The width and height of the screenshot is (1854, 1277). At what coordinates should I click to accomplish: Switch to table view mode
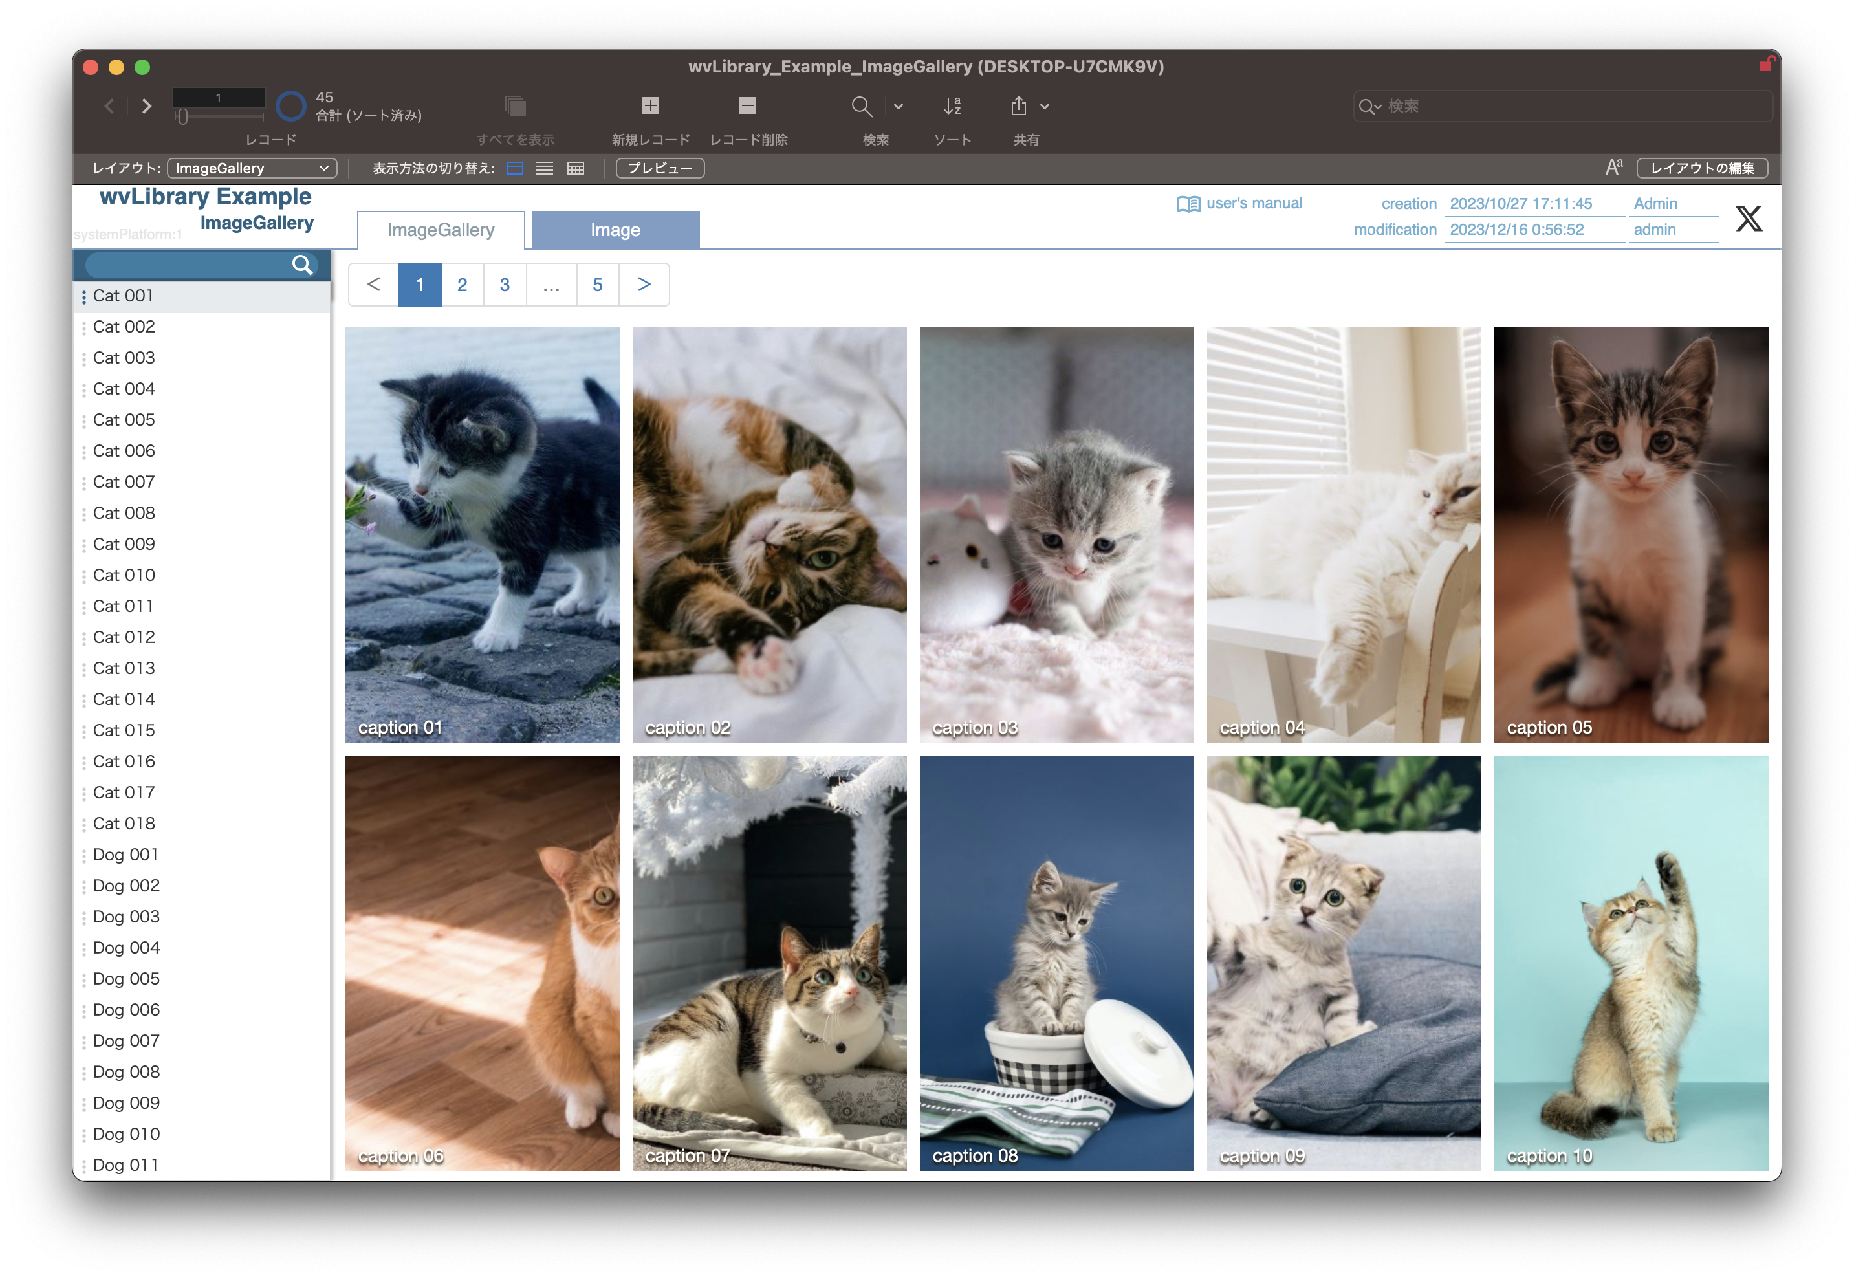pyautogui.click(x=575, y=168)
